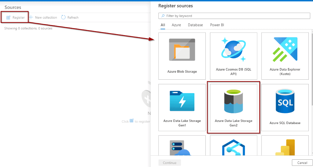The image size is (313, 167).
Task: Click the Register label in toolbar
Action: pyautogui.click(x=19, y=17)
